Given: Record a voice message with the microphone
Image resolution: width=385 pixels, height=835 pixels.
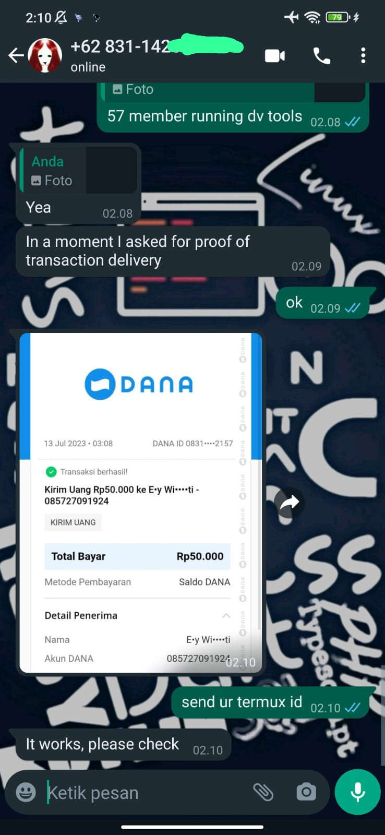Looking at the screenshot, I should (358, 792).
